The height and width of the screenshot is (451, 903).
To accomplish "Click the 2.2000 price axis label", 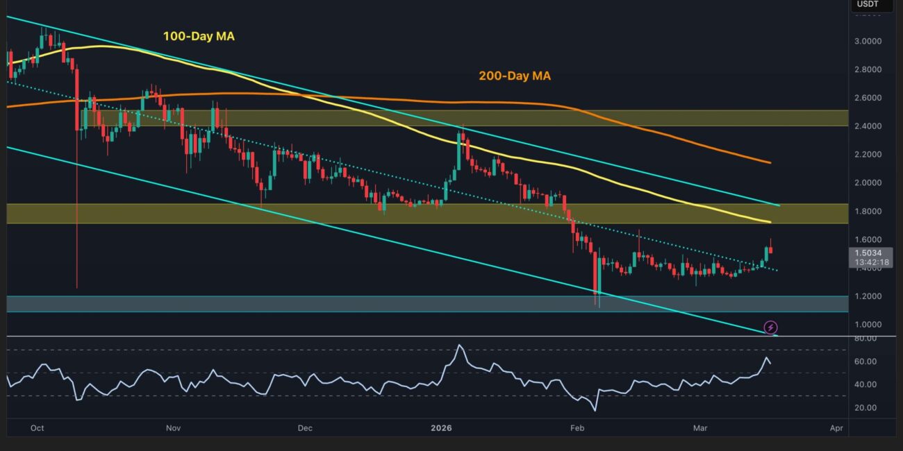I will 868,154.
